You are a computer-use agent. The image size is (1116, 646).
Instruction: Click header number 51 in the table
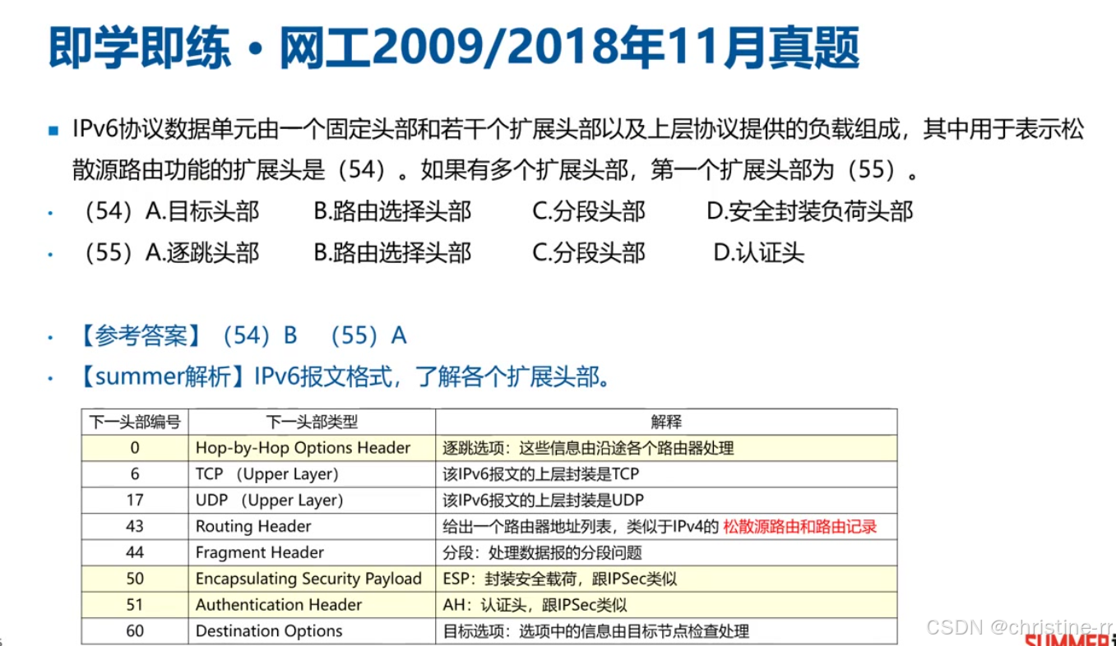(135, 605)
